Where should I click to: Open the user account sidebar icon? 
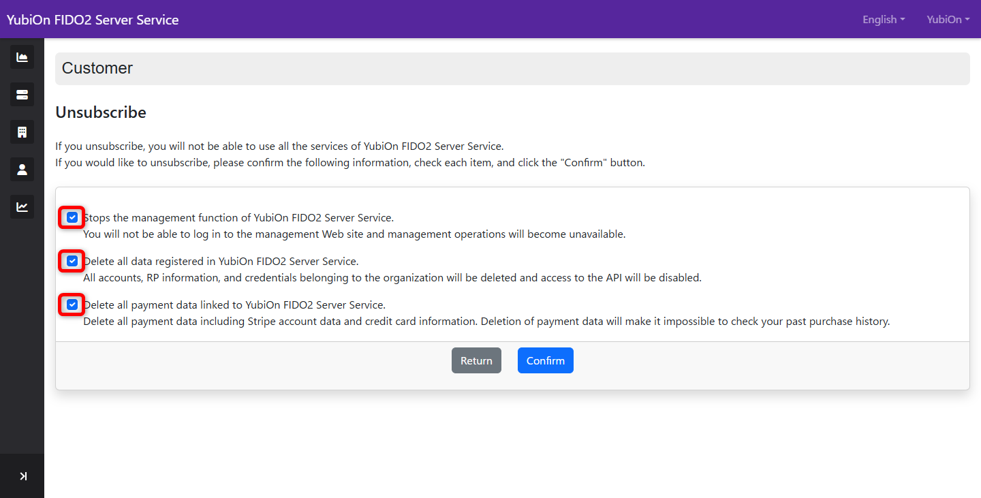[x=22, y=170]
